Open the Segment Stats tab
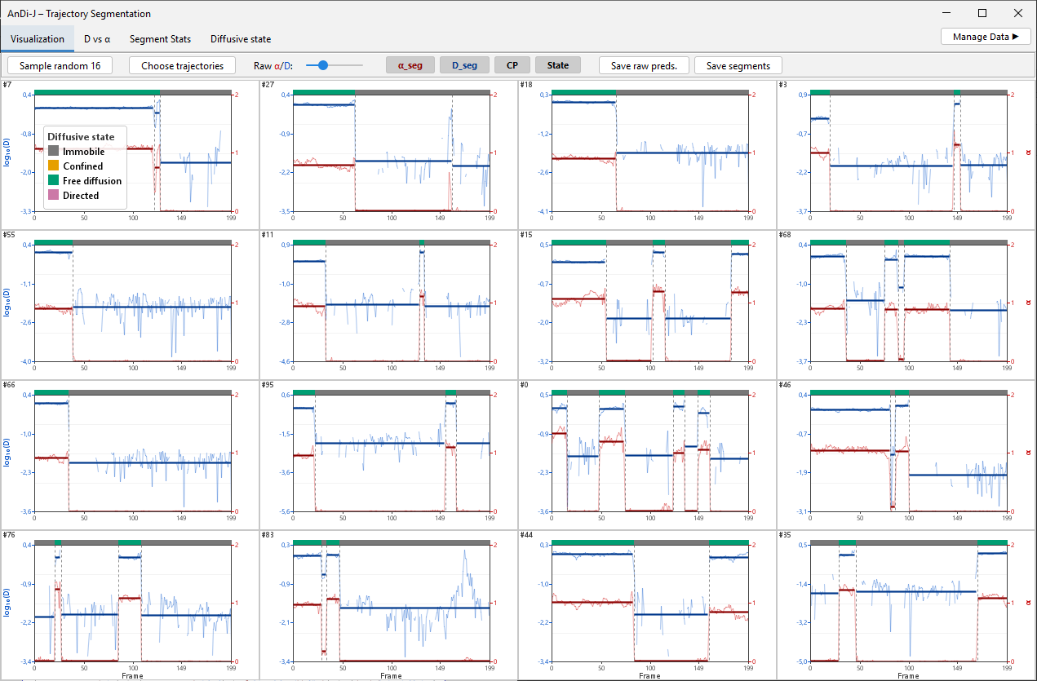The image size is (1037, 681). (160, 38)
